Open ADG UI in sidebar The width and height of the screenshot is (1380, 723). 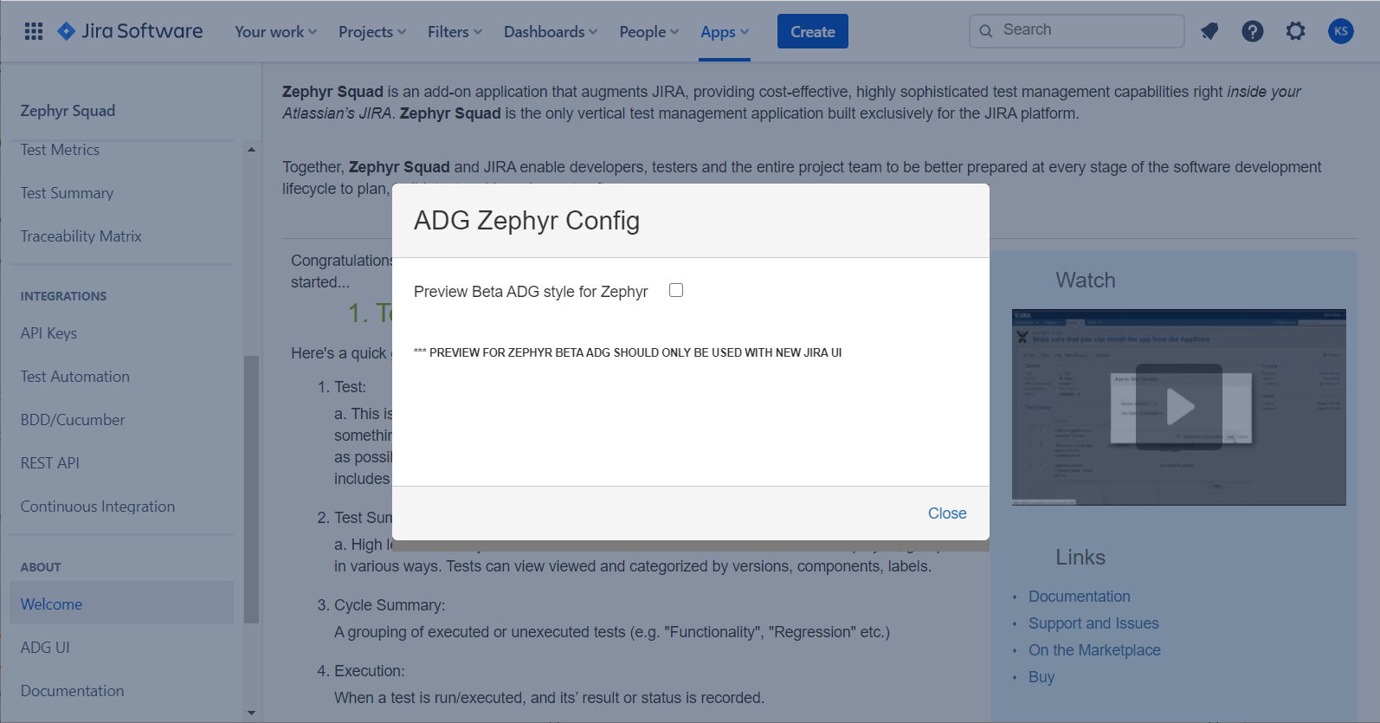45,648
